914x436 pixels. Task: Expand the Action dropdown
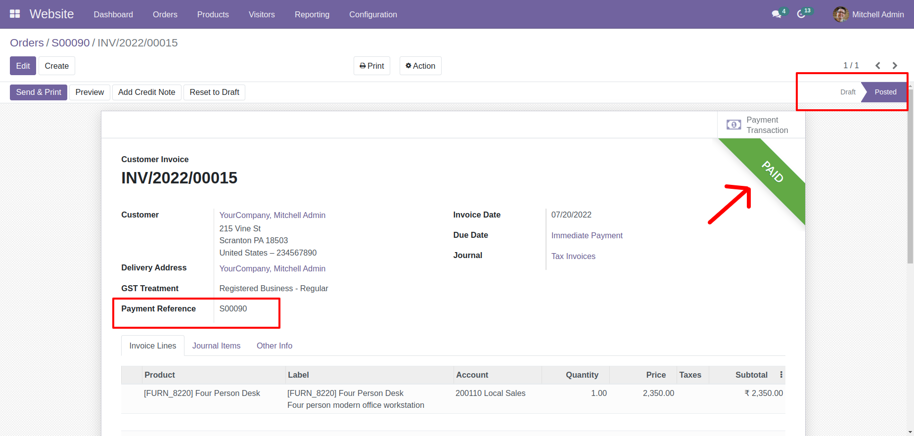[x=420, y=66]
